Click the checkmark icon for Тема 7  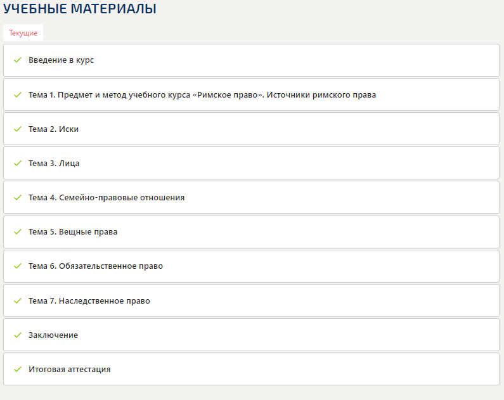(18, 300)
